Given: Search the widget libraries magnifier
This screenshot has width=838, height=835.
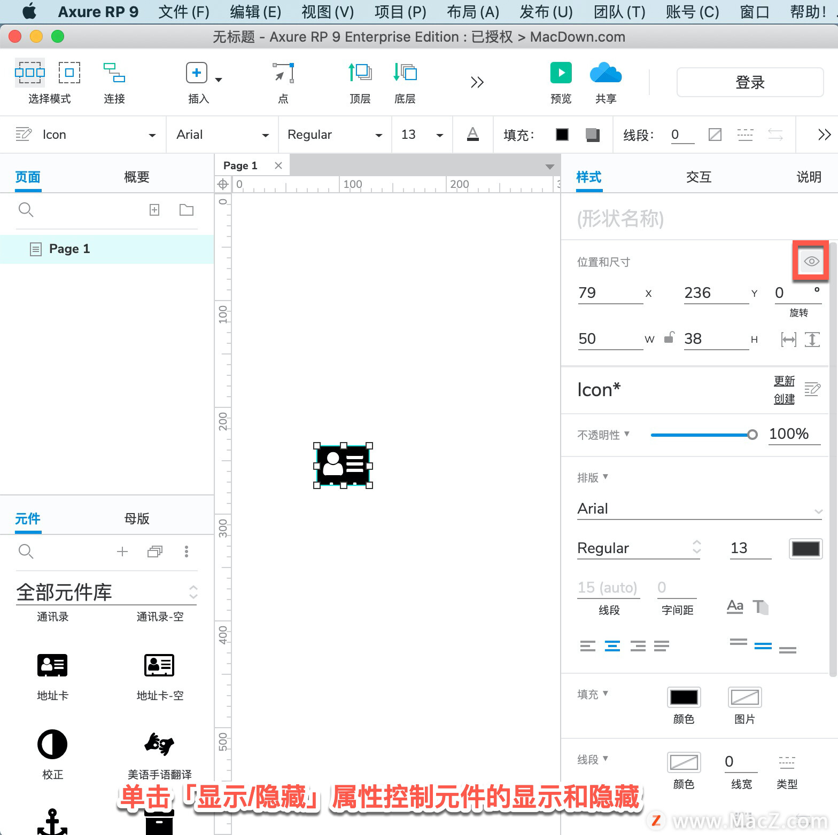Looking at the screenshot, I should point(26,552).
